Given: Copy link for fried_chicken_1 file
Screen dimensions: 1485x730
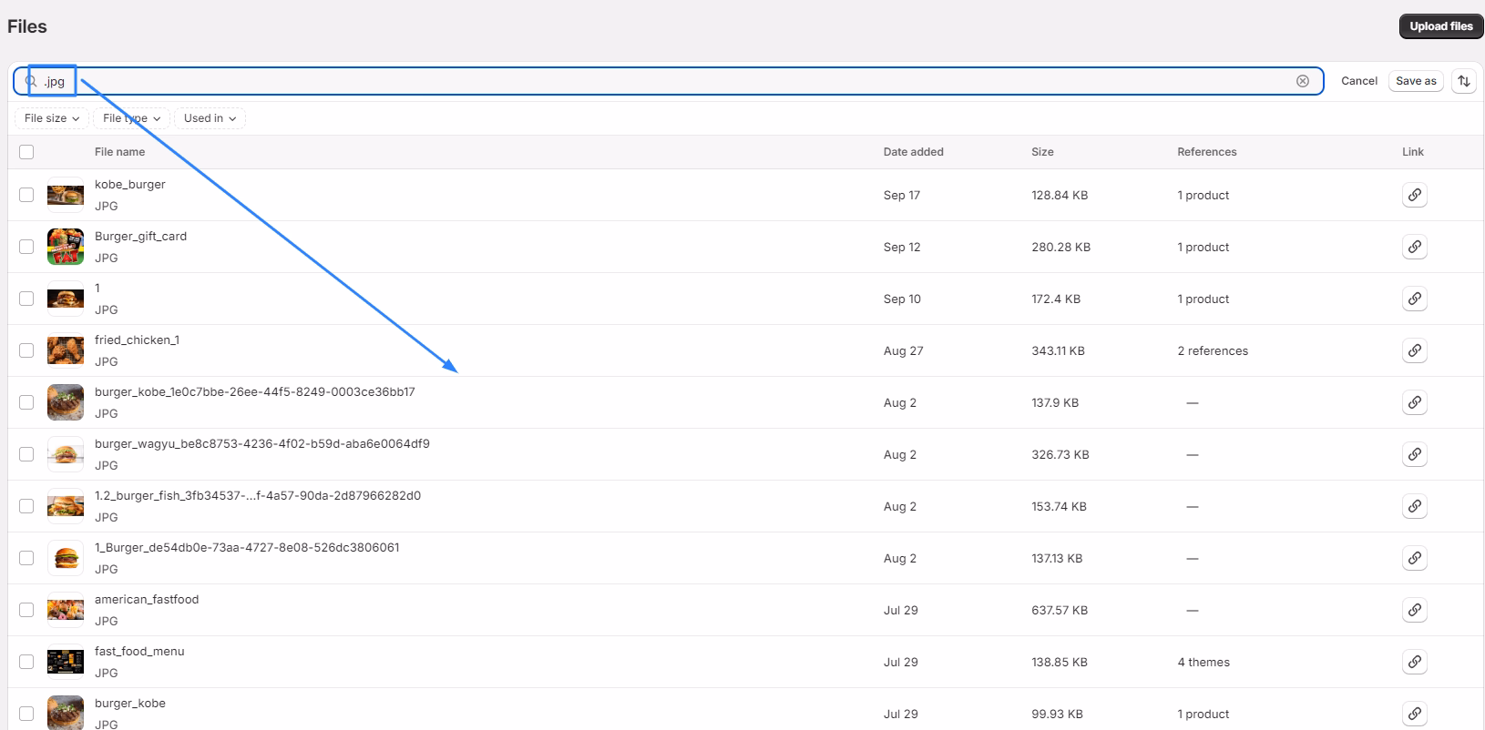Looking at the screenshot, I should coord(1414,350).
